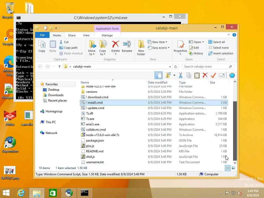264x198 pixels.
Task: Click the clipboard paste icon in secondary toolbar
Action: click(197, 75)
